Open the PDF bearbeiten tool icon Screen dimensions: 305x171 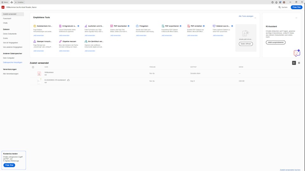(x=112, y=26)
